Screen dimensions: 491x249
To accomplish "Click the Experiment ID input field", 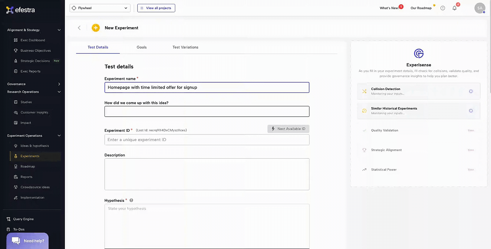I will click(x=207, y=140).
